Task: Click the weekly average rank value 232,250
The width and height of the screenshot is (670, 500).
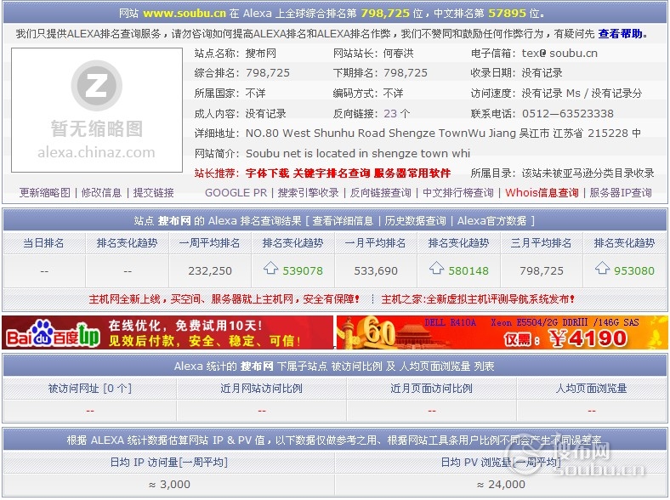Action: pyautogui.click(x=210, y=271)
